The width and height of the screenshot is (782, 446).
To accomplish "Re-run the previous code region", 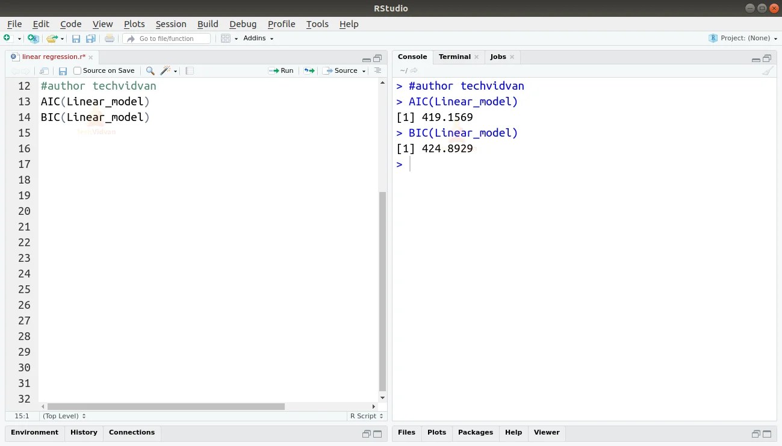I will 309,71.
